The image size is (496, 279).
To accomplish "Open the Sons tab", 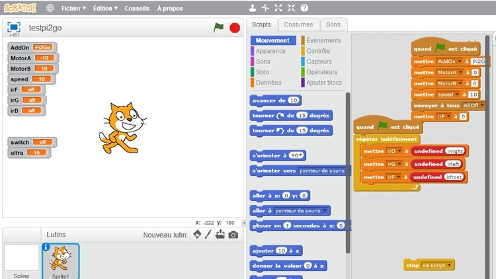I will pyautogui.click(x=333, y=24).
